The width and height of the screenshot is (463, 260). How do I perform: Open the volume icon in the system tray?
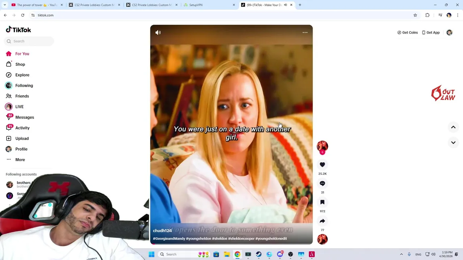(433, 254)
